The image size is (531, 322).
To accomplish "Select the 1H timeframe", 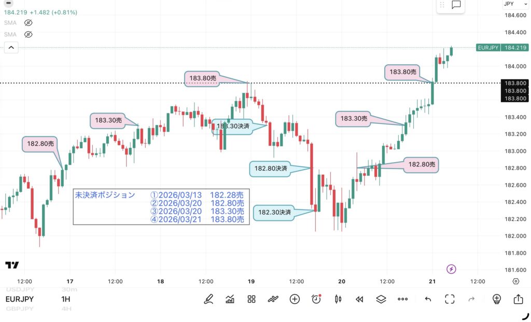I will (65, 299).
